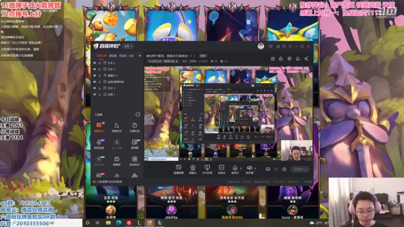404x227 pixels.
Task: Hide the 战绩/推荐阵容 source layer
Action: pyautogui.click(x=94, y=82)
